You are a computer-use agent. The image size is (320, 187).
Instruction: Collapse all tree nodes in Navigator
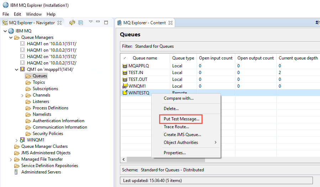[81, 23]
